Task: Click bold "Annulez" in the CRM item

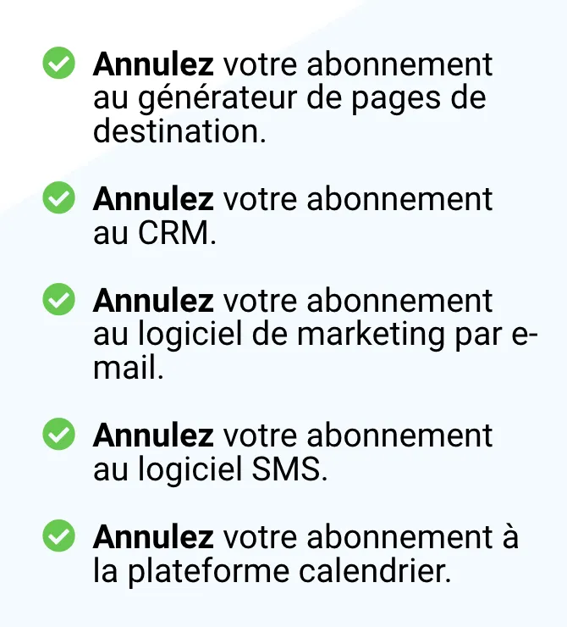Action: point(153,199)
